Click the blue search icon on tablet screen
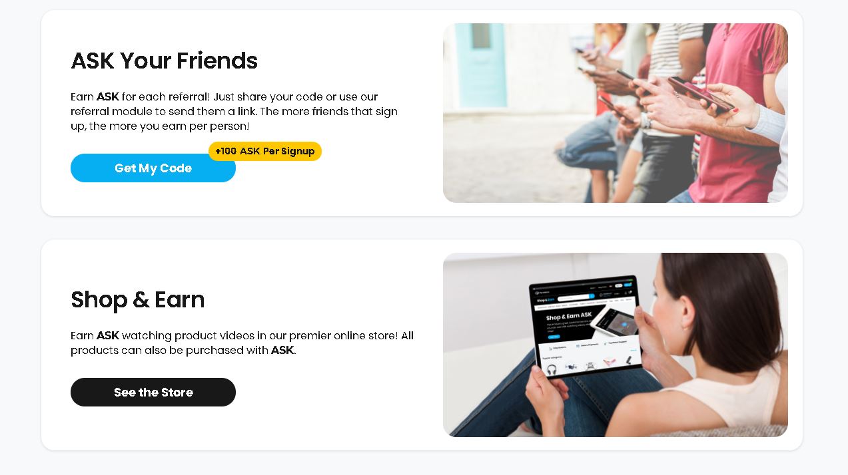Screen dimensions: 848x475 click(x=592, y=296)
